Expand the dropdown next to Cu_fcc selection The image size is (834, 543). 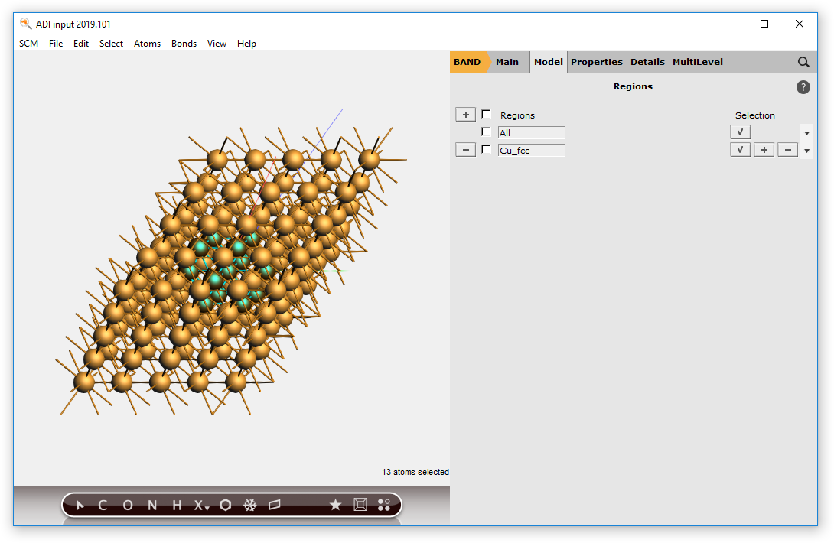[x=806, y=149]
